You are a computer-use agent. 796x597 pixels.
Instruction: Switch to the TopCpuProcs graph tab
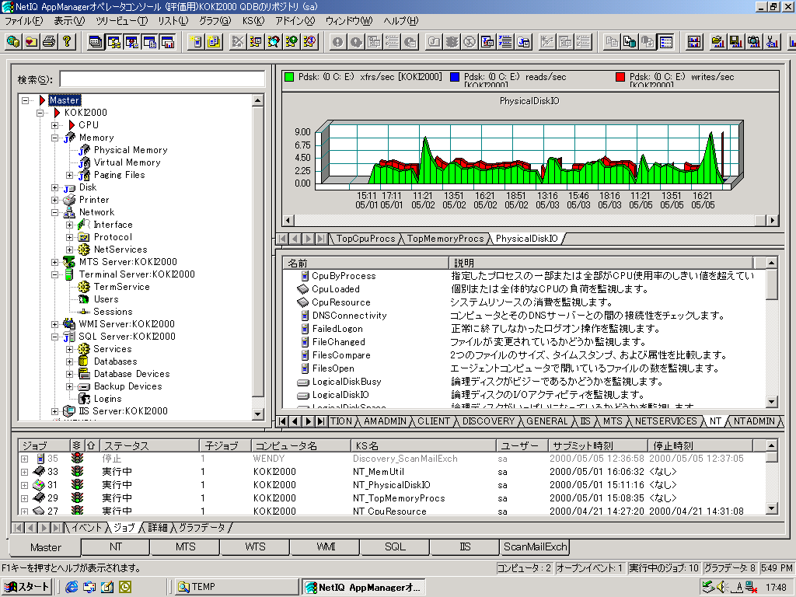[x=365, y=239]
